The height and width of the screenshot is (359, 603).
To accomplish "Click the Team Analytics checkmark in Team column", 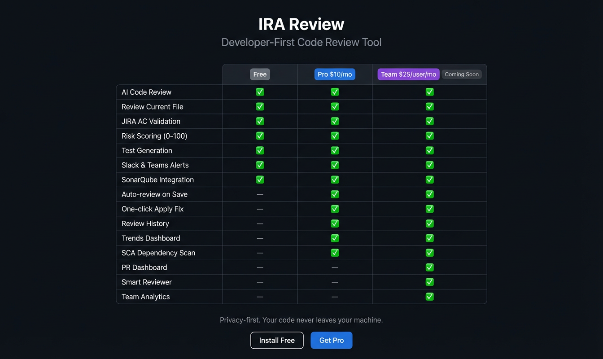I will click(x=429, y=296).
